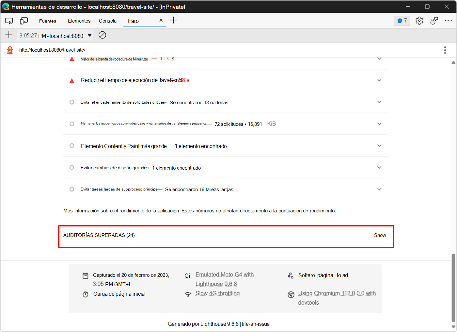Click 'Capturado el 20 de febrero de 2023' text
Screen dimensions: 457x332
point(131,275)
